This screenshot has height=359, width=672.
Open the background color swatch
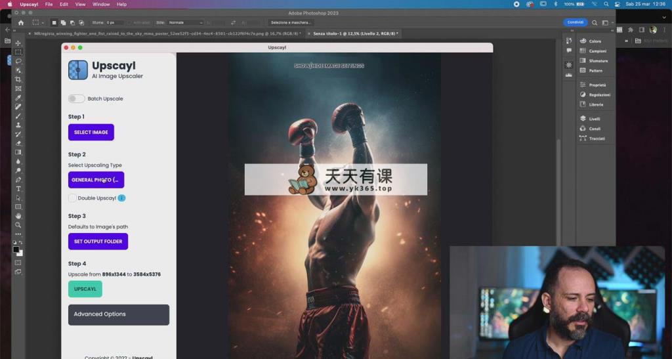(x=20, y=253)
